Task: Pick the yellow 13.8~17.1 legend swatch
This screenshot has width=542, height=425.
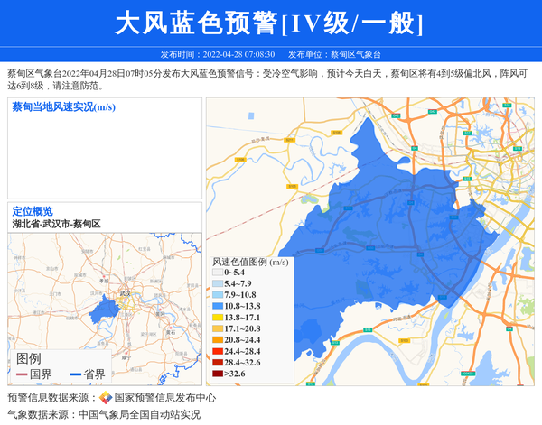Action: [x=217, y=318]
